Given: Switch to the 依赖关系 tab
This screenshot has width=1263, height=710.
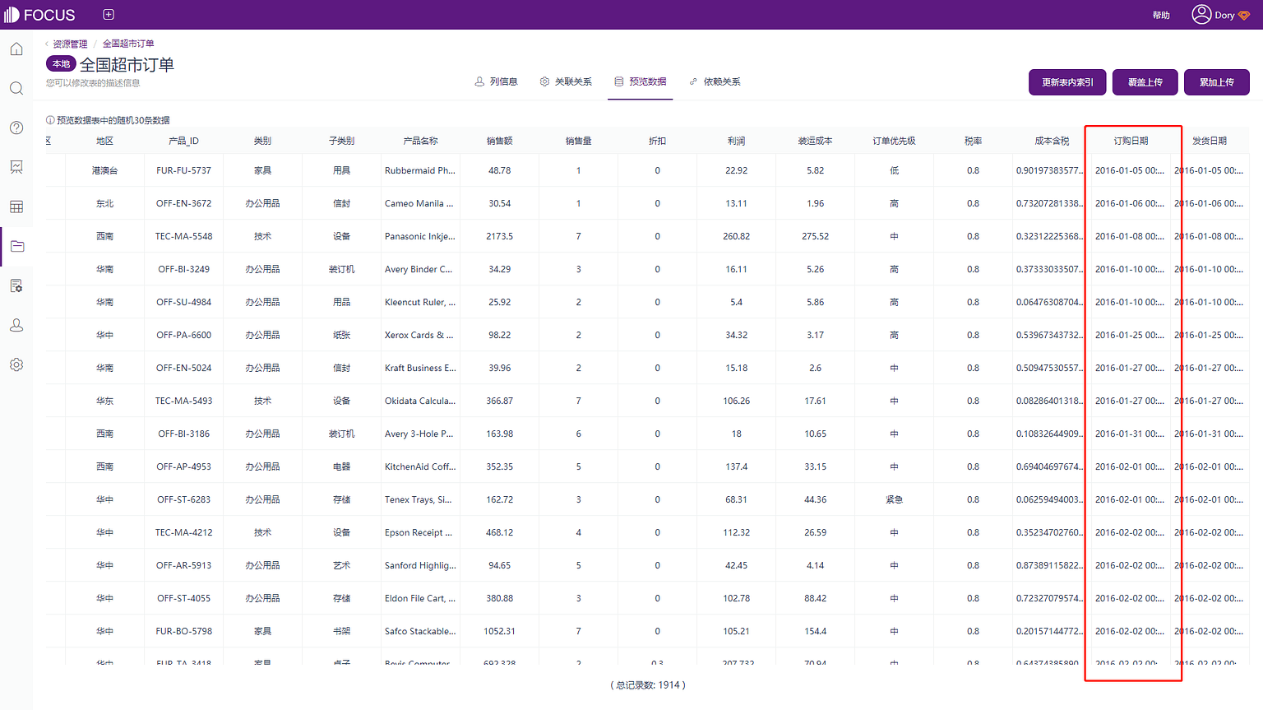Looking at the screenshot, I should click(715, 81).
